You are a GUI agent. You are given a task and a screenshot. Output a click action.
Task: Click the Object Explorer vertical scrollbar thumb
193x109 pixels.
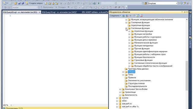click(x=187, y=75)
